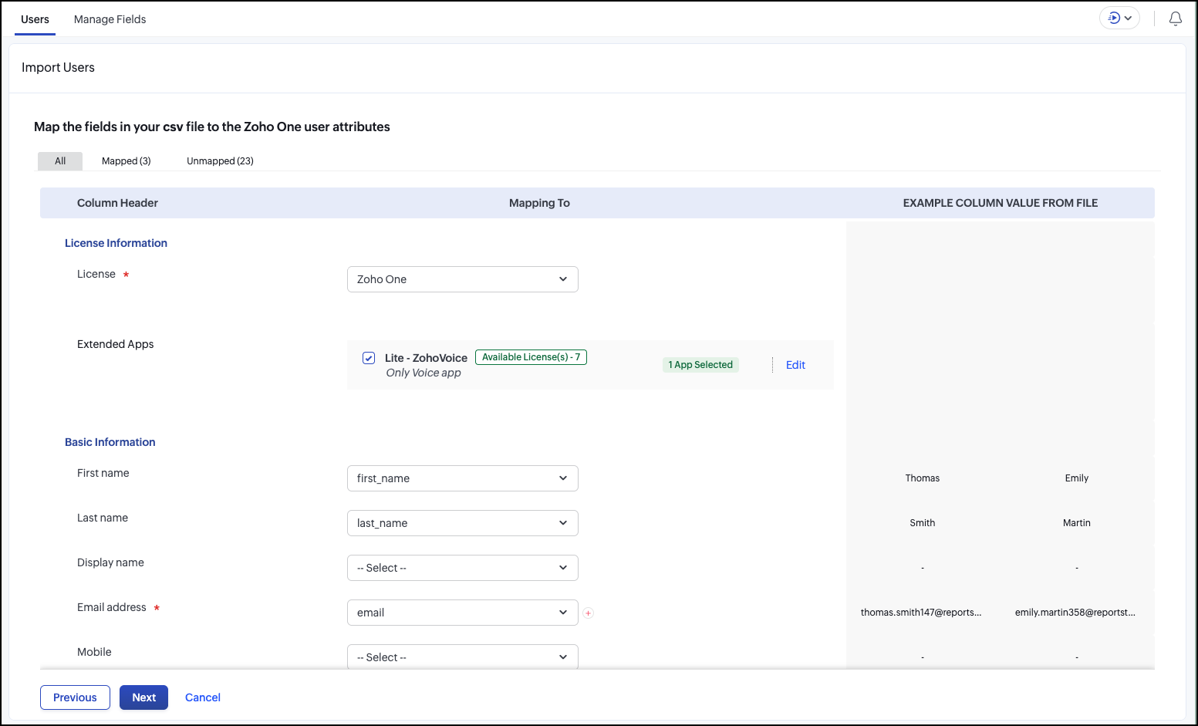The image size is (1198, 726).
Task: Click the First name field label
Action: [x=103, y=473]
